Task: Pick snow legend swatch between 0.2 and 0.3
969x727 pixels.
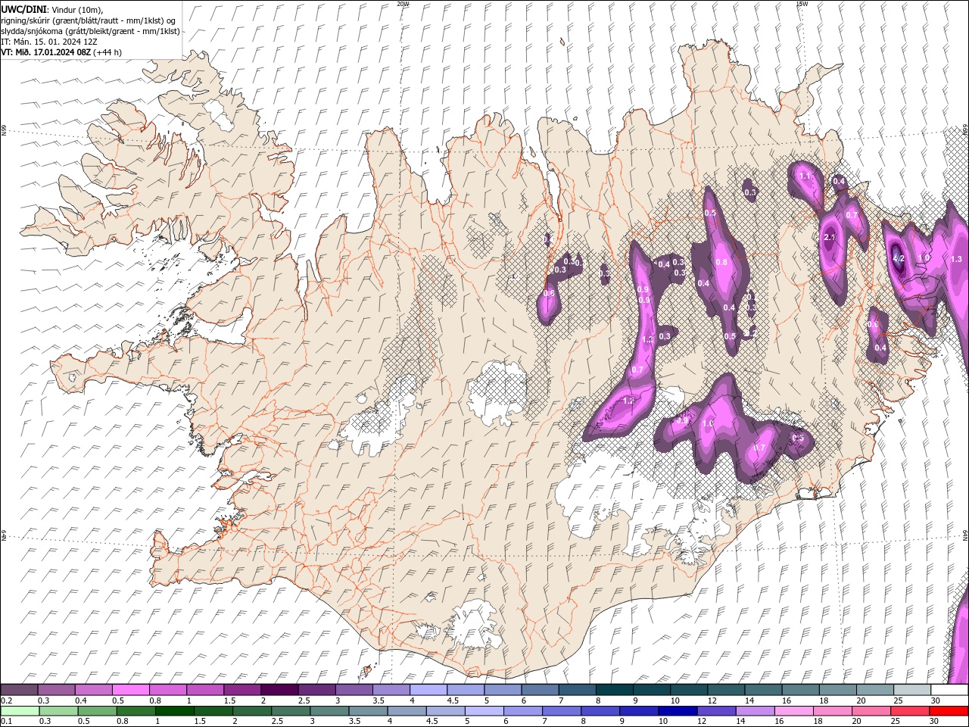Action: point(19,690)
